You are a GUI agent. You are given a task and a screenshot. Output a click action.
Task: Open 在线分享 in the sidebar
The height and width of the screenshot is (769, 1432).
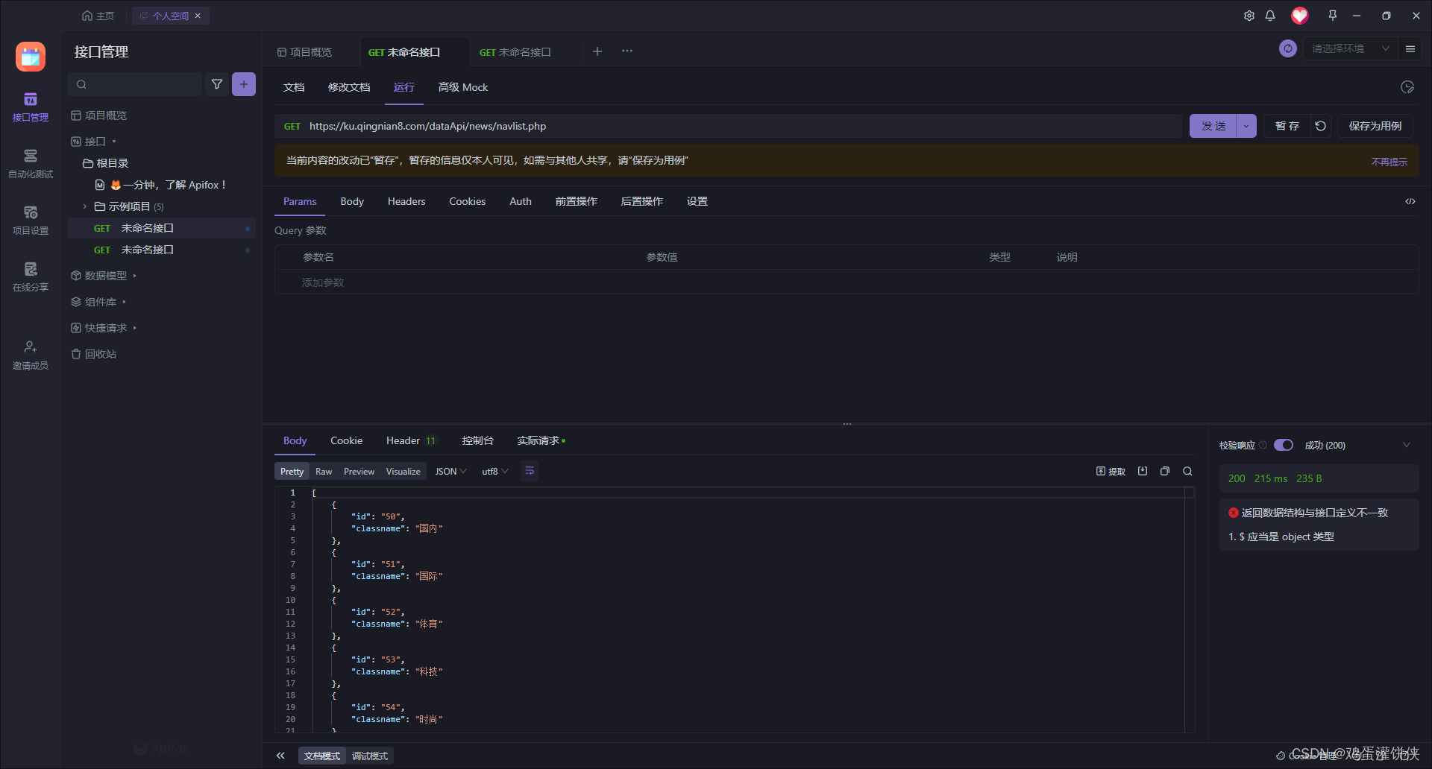(x=31, y=277)
